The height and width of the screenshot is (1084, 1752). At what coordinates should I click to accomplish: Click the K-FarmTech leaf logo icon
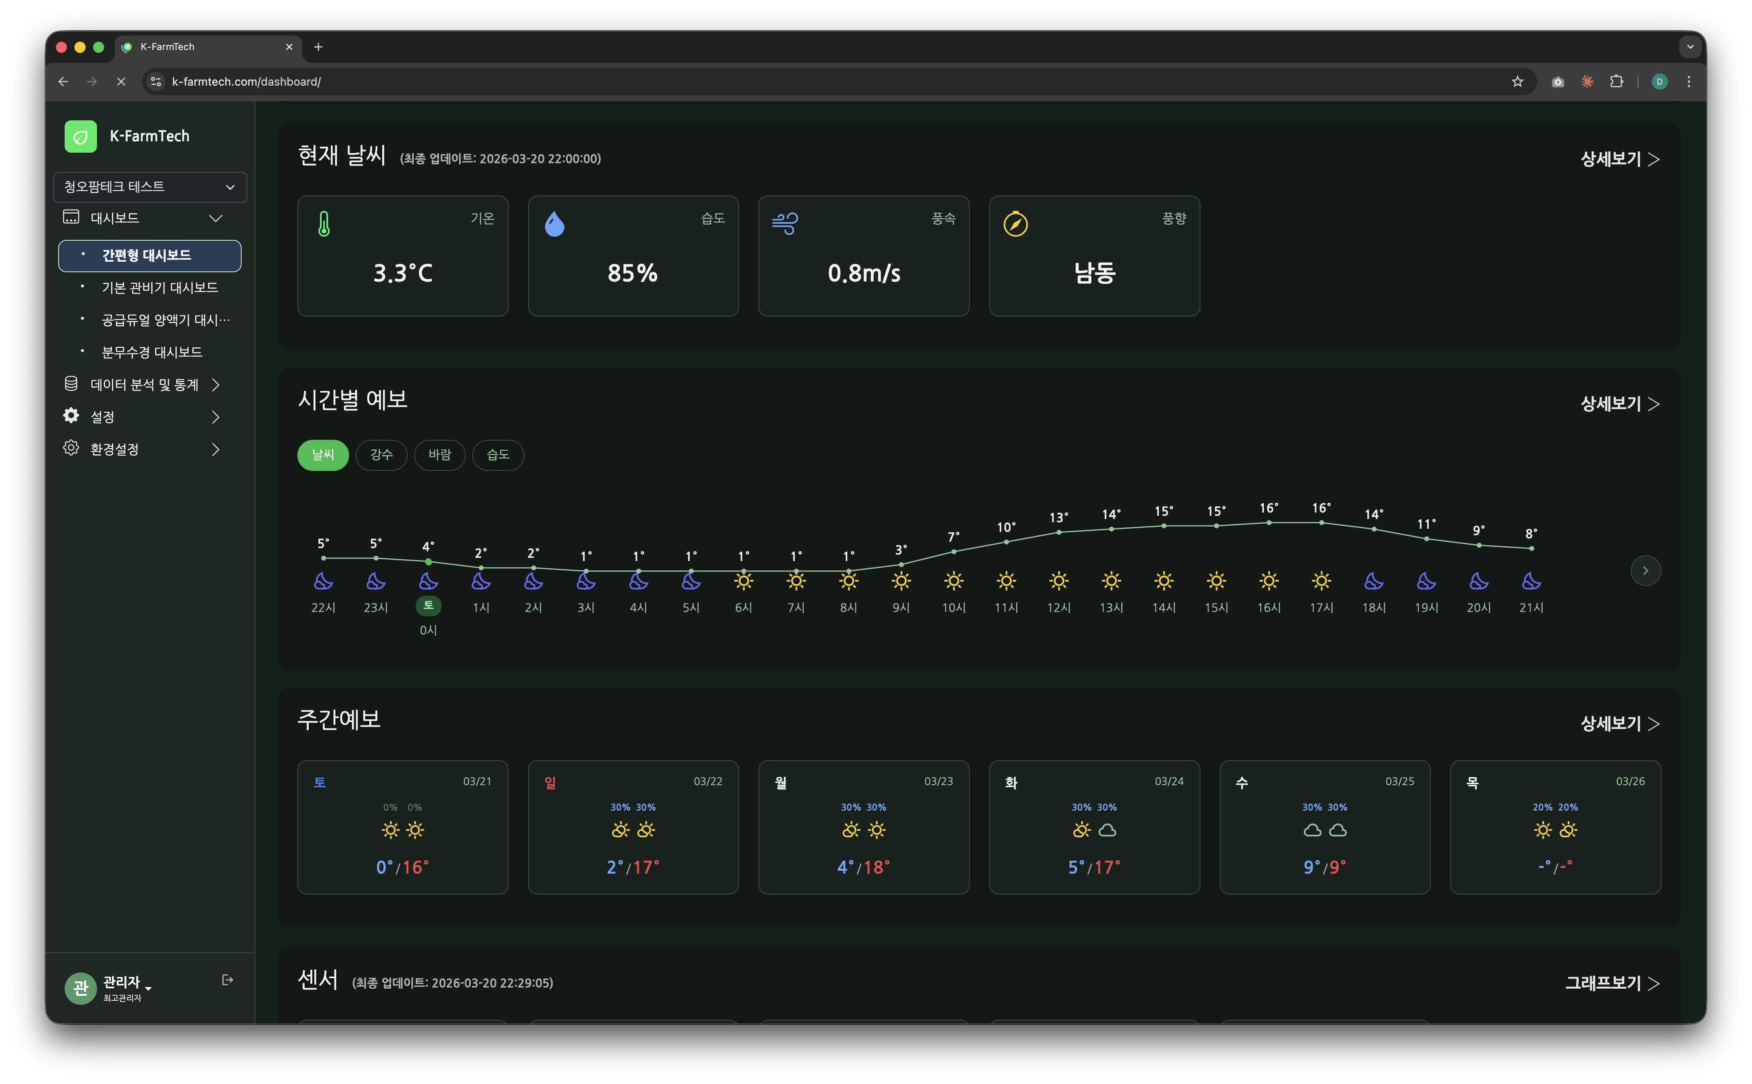pos(80,136)
